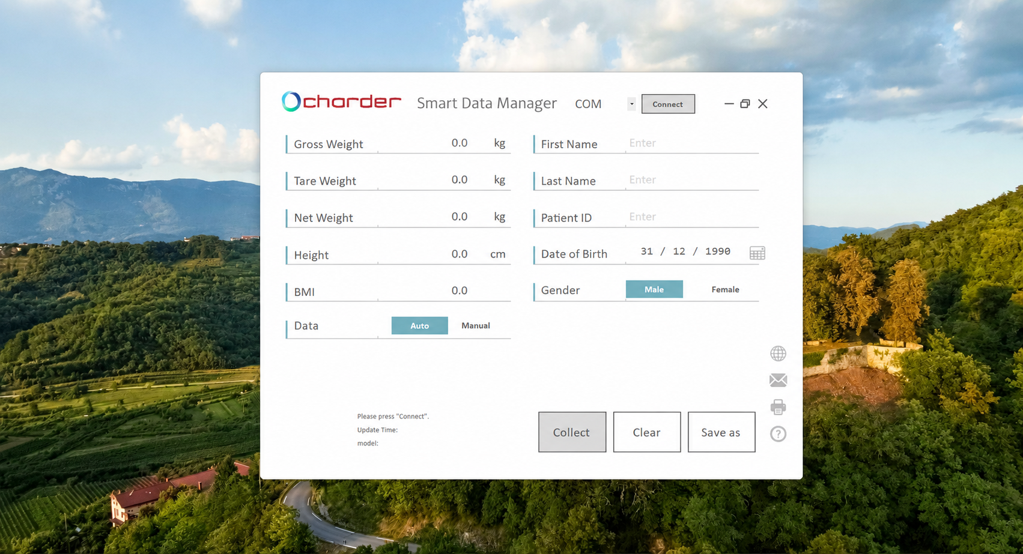The width and height of the screenshot is (1023, 554).
Task: Open the globe language icon
Action: click(778, 354)
